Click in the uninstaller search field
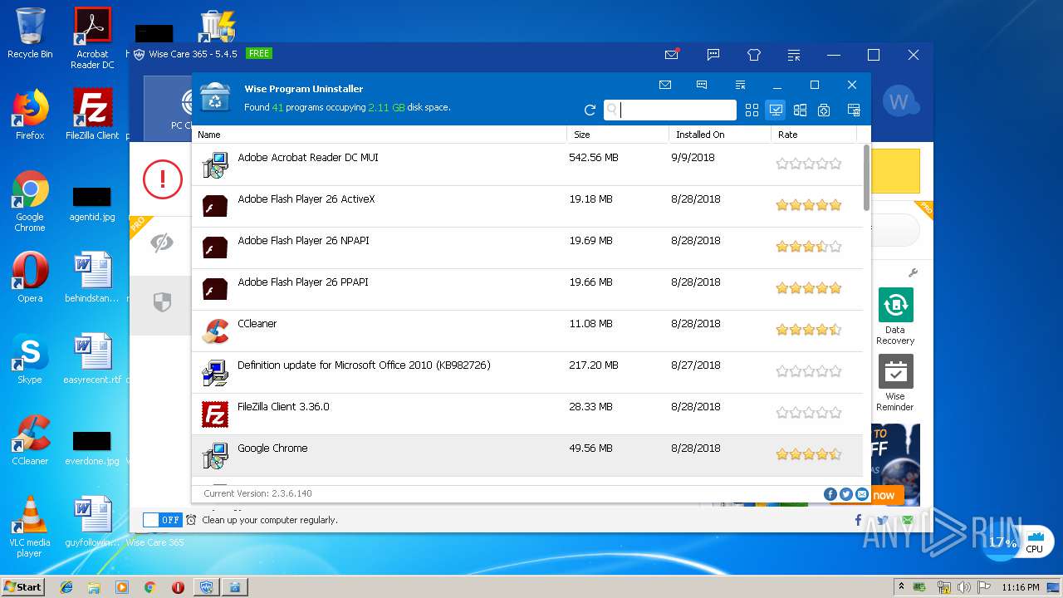Screen dimensions: 1063x598 point(669,110)
